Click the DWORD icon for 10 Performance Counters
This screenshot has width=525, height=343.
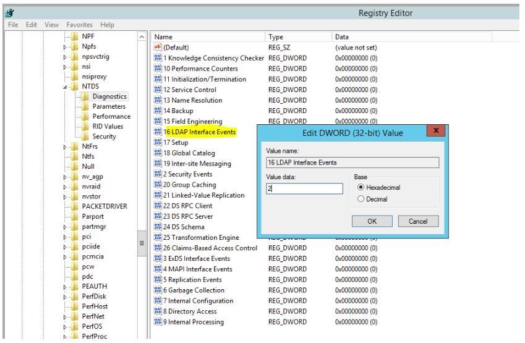pyautogui.click(x=157, y=69)
